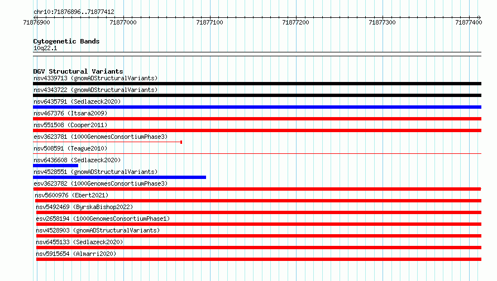Screen dimensions: 497x281
Task: Select the short blue nsv6436608 bar
Action: pos(55,166)
